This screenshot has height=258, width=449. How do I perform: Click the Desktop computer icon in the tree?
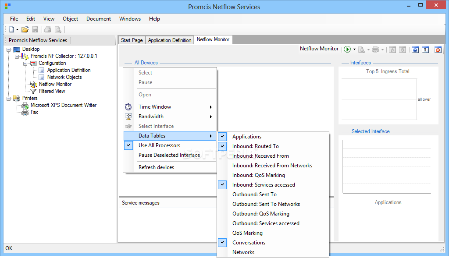(x=17, y=49)
